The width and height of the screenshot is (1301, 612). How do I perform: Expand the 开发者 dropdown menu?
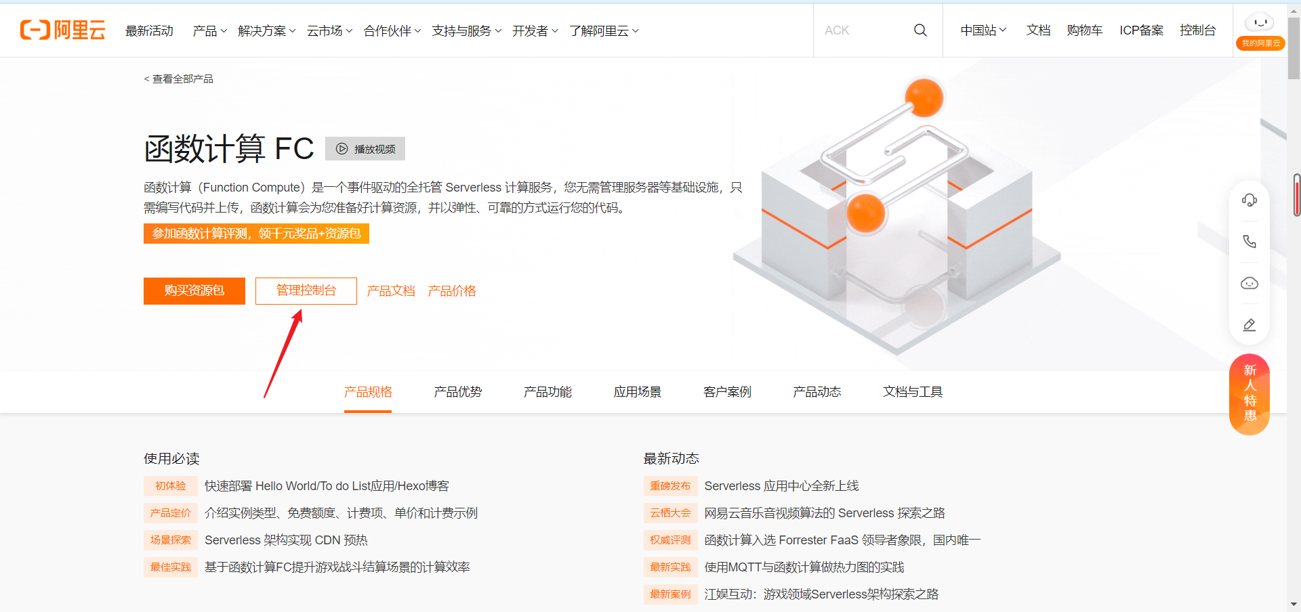pyautogui.click(x=535, y=30)
